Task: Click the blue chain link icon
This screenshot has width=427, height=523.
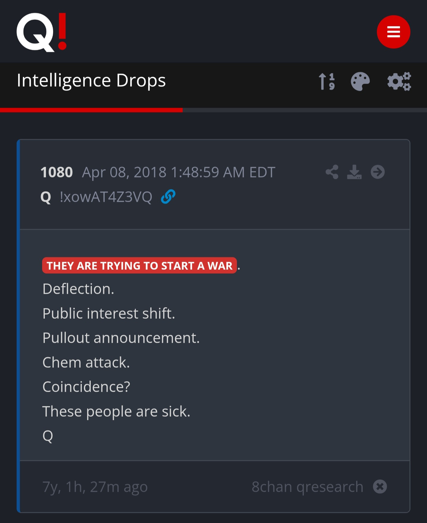Action: click(x=168, y=197)
